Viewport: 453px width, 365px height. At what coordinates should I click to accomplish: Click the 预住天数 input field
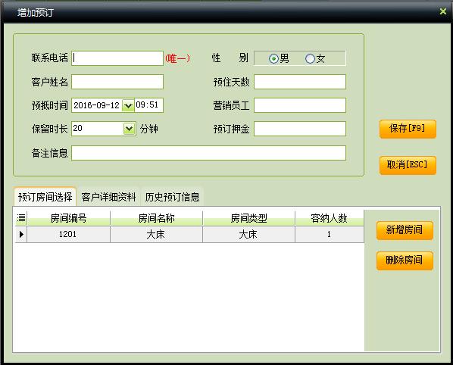tap(300, 82)
